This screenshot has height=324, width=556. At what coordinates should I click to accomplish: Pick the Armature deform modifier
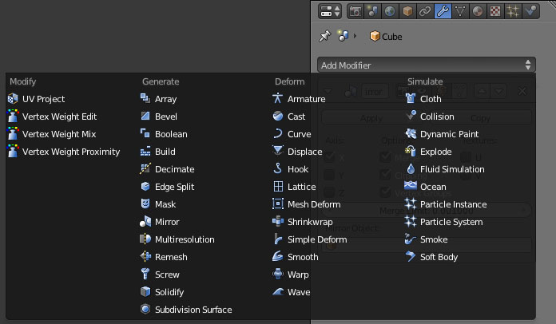coord(306,99)
